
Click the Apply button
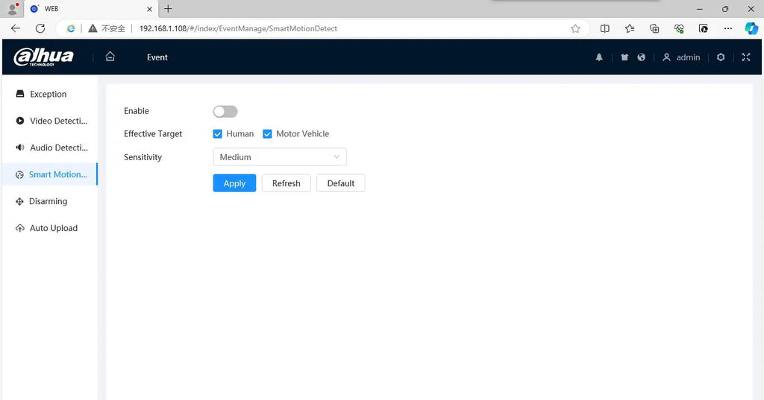tap(234, 183)
